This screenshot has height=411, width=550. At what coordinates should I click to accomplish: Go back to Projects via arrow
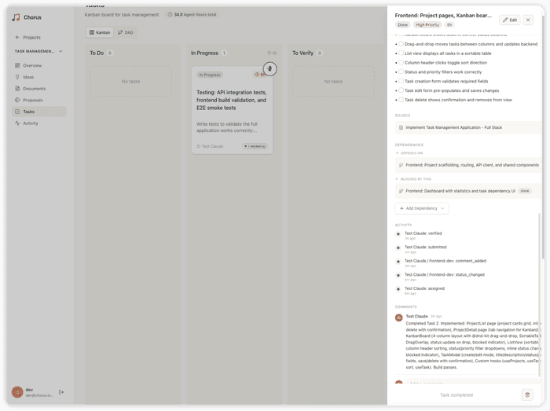pyautogui.click(x=17, y=37)
